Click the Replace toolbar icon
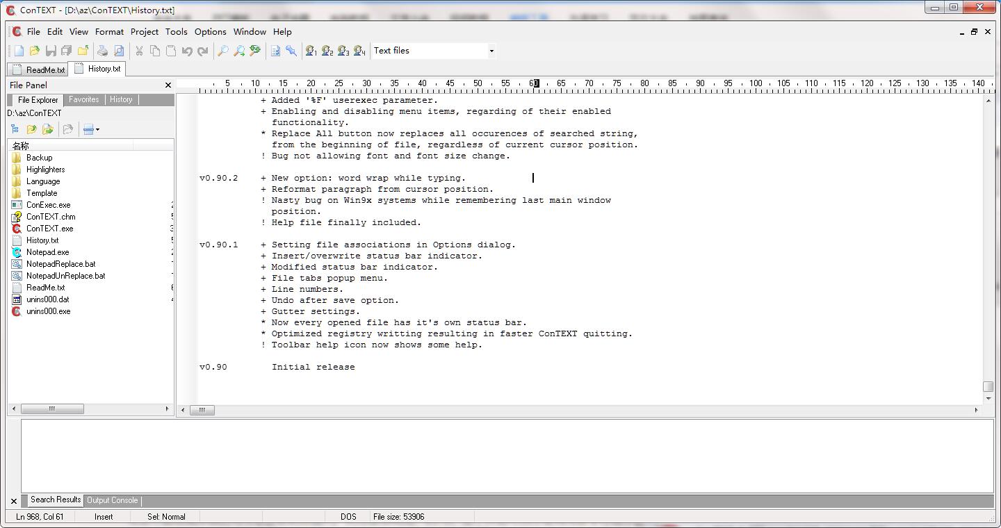1001x528 pixels. [255, 51]
